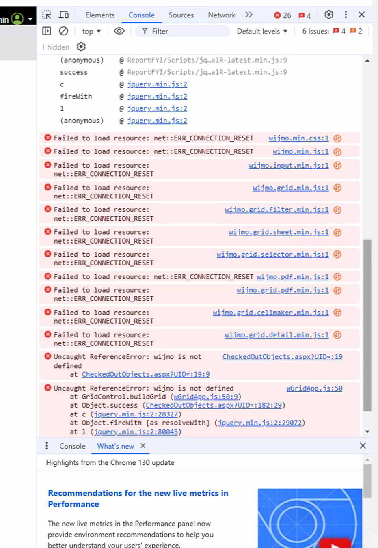Click the console scrollbar up arrow

pos(367,60)
